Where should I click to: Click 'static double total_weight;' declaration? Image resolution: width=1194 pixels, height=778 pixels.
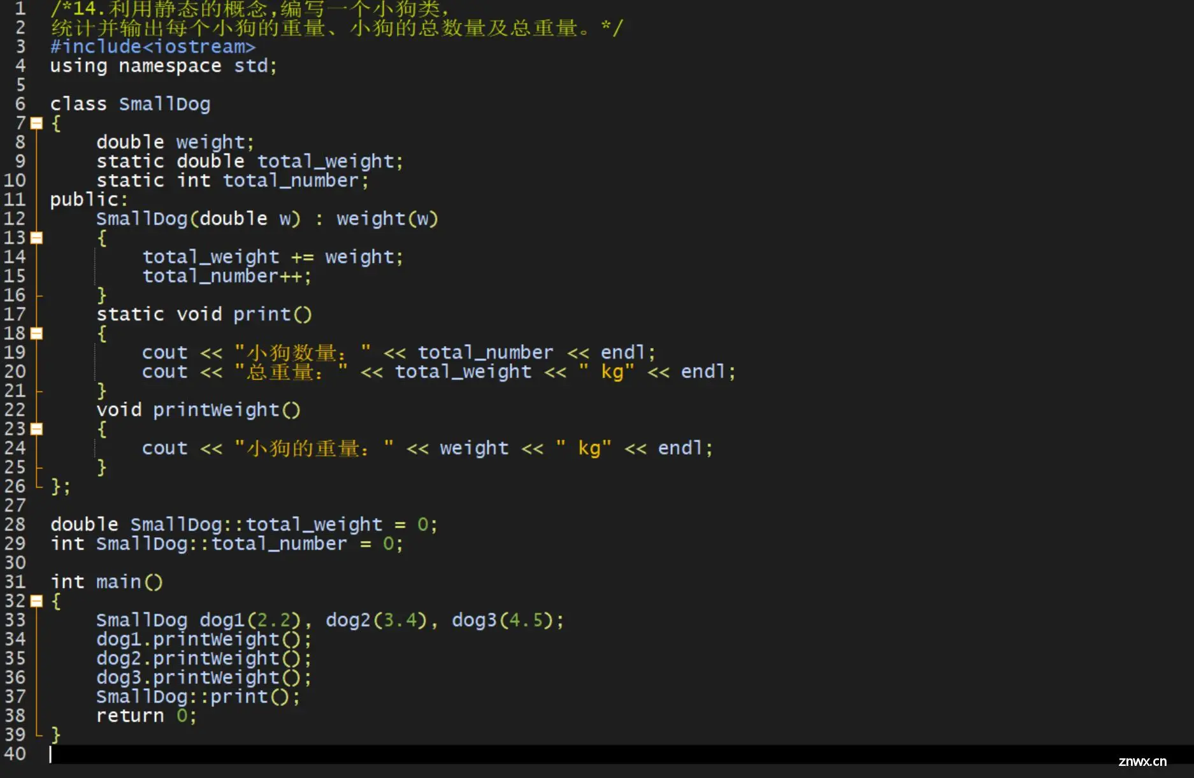250,161
